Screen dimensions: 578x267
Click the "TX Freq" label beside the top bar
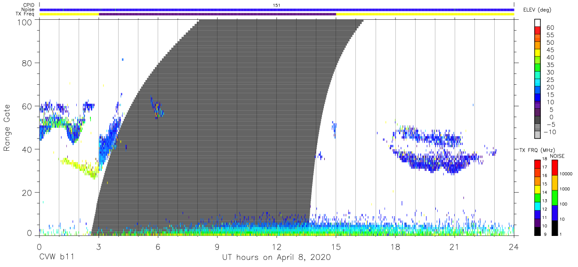pos(26,14)
